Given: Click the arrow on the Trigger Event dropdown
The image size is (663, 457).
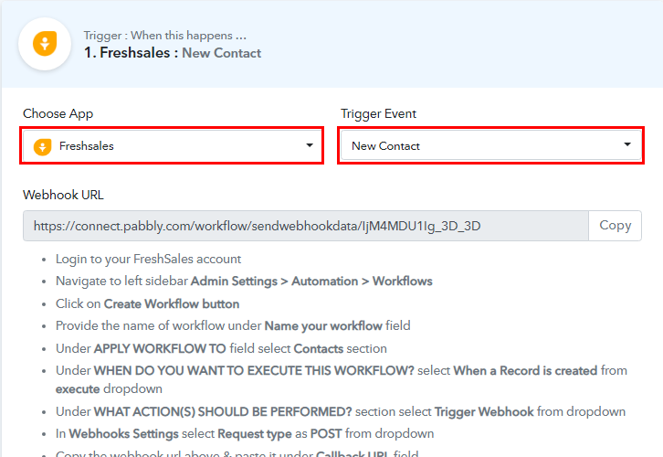Looking at the screenshot, I should [x=627, y=144].
